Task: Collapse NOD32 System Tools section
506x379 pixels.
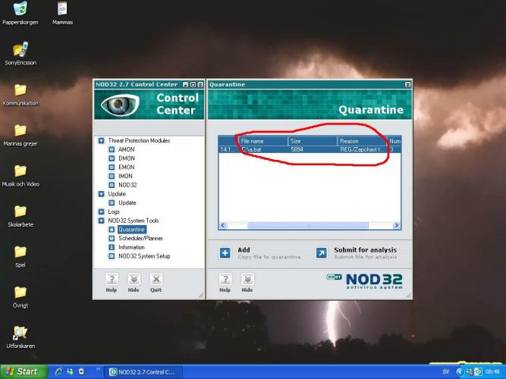Action: pos(101,221)
